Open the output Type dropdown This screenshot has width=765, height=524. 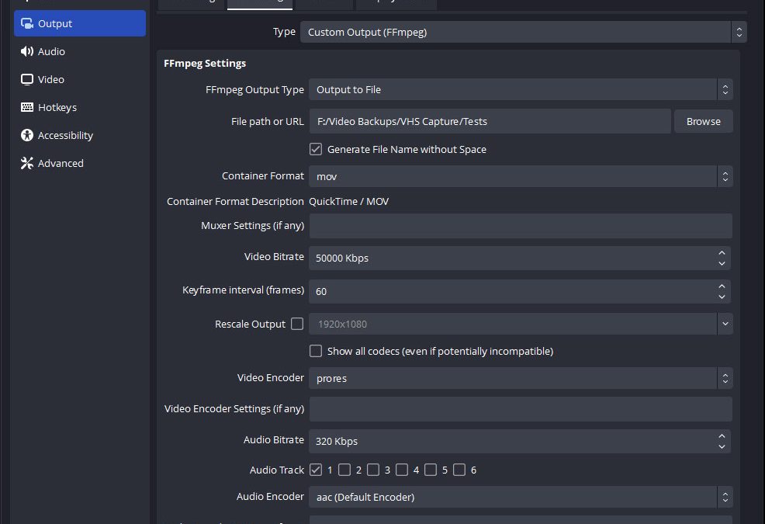point(523,32)
